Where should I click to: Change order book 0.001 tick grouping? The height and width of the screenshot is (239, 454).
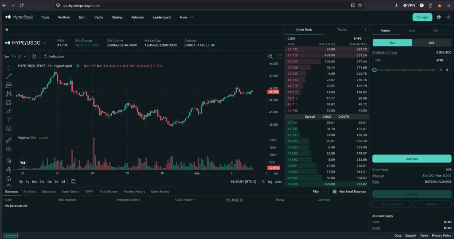point(294,39)
